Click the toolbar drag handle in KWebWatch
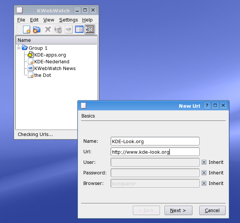This screenshot has width=240, height=223. (x=17, y=29)
